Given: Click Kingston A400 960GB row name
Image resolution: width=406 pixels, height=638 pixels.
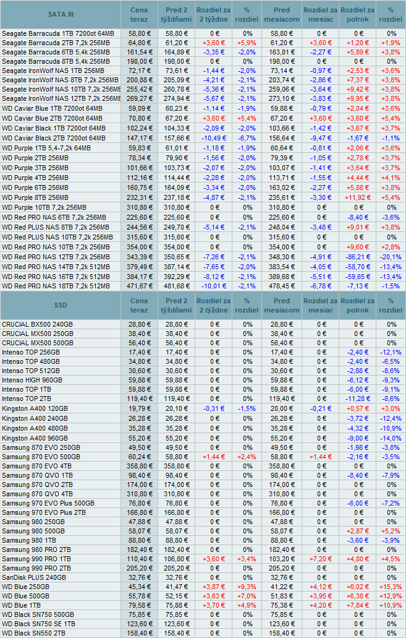Looking at the screenshot, I should click(35, 438).
